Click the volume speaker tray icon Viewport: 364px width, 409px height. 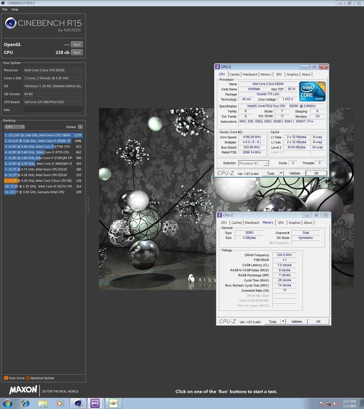coord(335,404)
